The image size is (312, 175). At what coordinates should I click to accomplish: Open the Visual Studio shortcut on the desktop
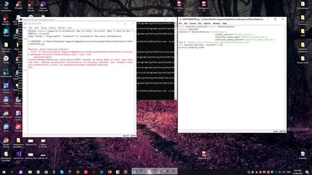(x=19, y=155)
